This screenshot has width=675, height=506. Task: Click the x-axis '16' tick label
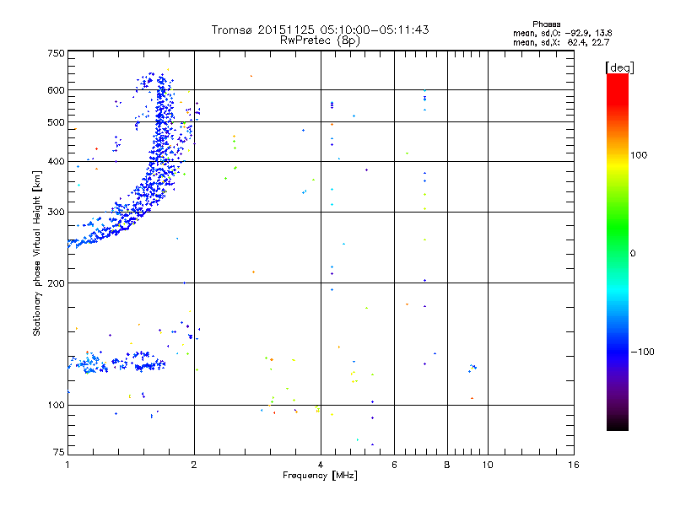click(x=574, y=465)
